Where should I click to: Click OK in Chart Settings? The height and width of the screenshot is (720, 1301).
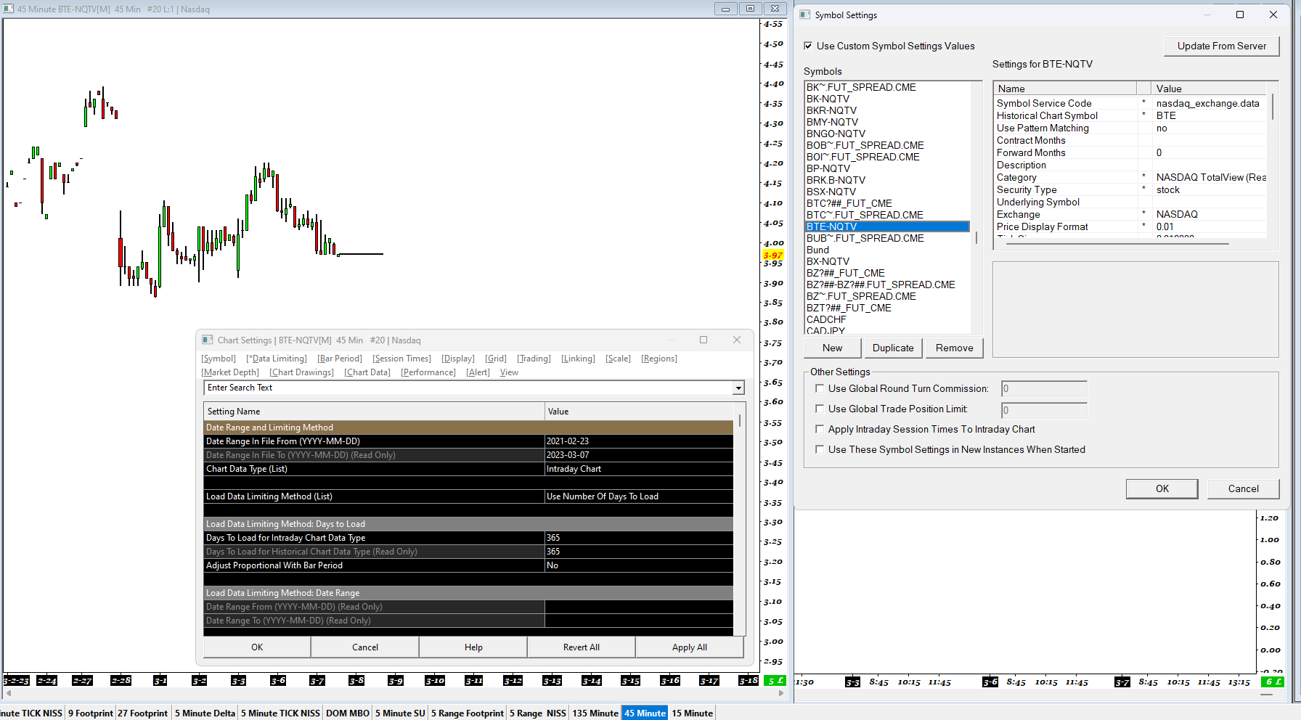[257, 647]
